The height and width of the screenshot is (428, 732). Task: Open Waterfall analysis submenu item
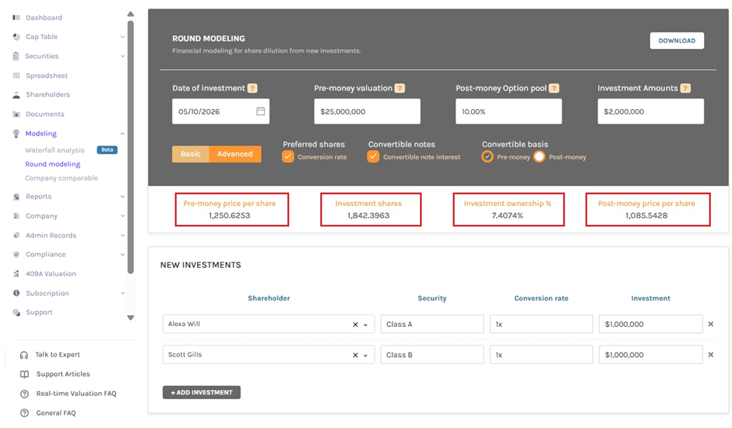pyautogui.click(x=55, y=150)
